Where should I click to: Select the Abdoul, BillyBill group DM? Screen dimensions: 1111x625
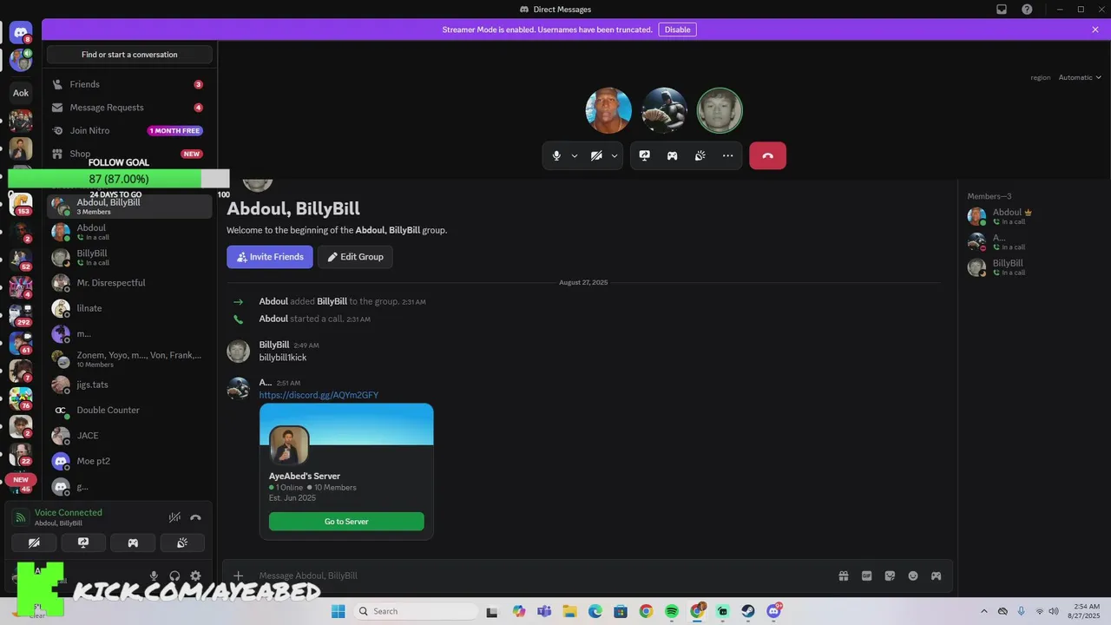(129, 207)
